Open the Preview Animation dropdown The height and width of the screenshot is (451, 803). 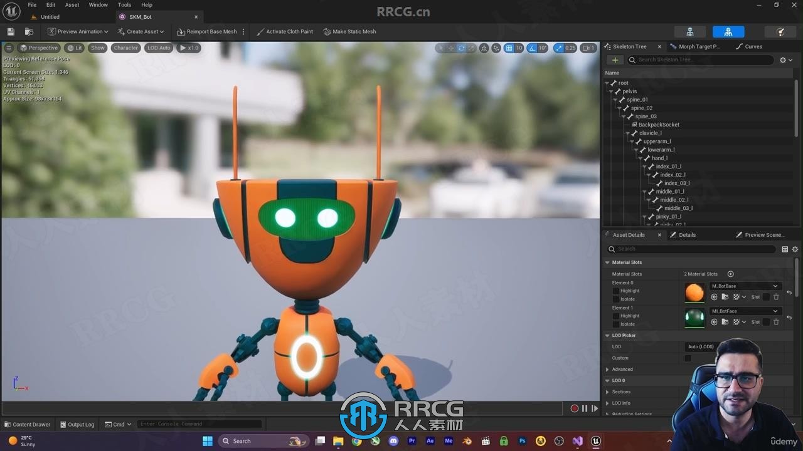(78, 31)
